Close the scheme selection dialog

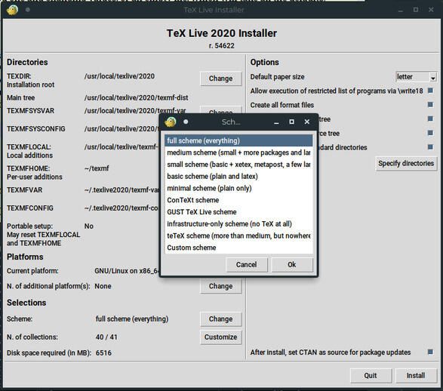[x=307, y=122]
